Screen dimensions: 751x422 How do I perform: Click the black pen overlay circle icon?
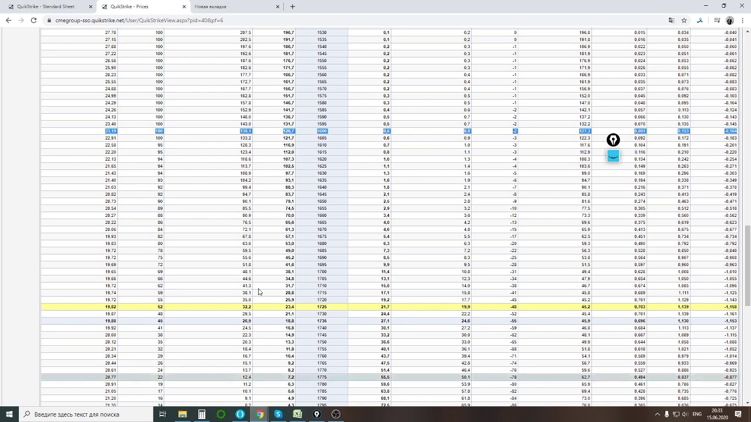pos(613,140)
